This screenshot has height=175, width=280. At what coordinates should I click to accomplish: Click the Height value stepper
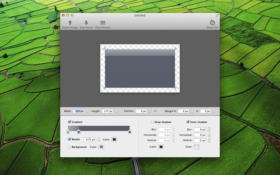(115, 111)
